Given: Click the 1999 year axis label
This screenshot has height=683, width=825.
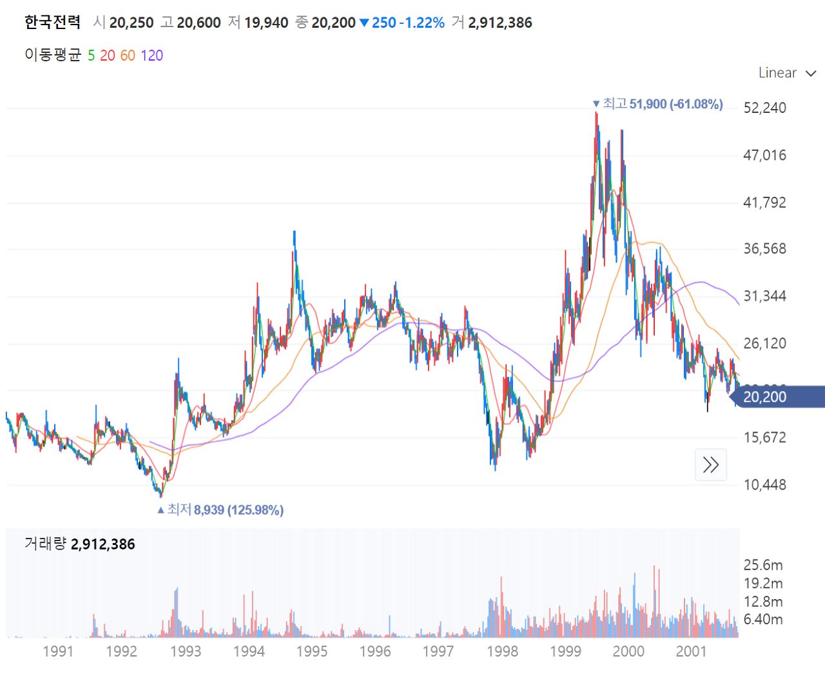Looking at the screenshot, I should point(565,651).
